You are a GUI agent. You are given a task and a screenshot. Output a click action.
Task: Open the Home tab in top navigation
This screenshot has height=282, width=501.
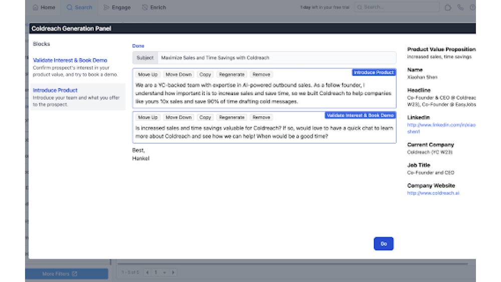pos(44,8)
